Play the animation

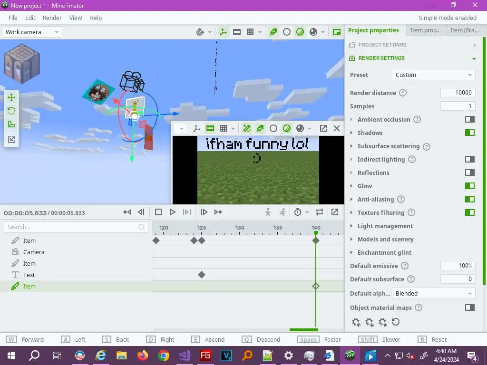pyautogui.click(x=173, y=212)
